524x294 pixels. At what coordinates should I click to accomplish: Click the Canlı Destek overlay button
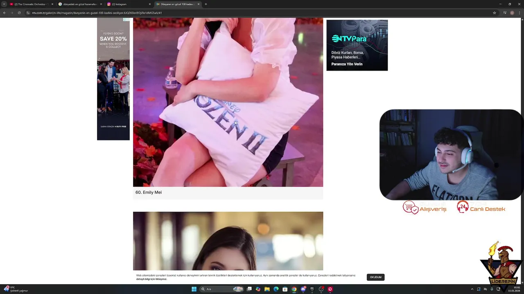click(481, 207)
